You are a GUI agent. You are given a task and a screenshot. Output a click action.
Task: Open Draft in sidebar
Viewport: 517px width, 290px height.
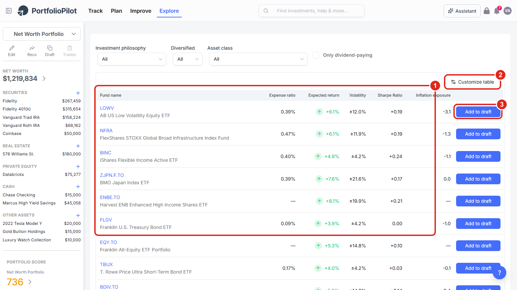[x=50, y=51]
